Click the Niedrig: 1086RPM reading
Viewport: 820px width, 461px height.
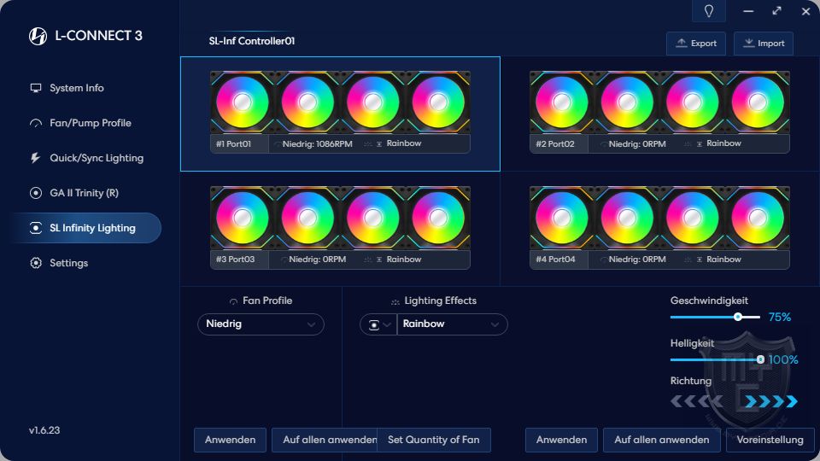point(318,143)
